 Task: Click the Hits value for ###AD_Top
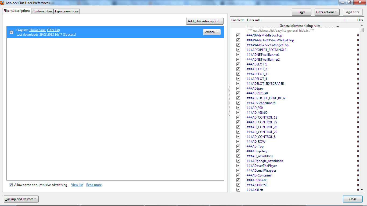pyautogui.click(x=358, y=146)
